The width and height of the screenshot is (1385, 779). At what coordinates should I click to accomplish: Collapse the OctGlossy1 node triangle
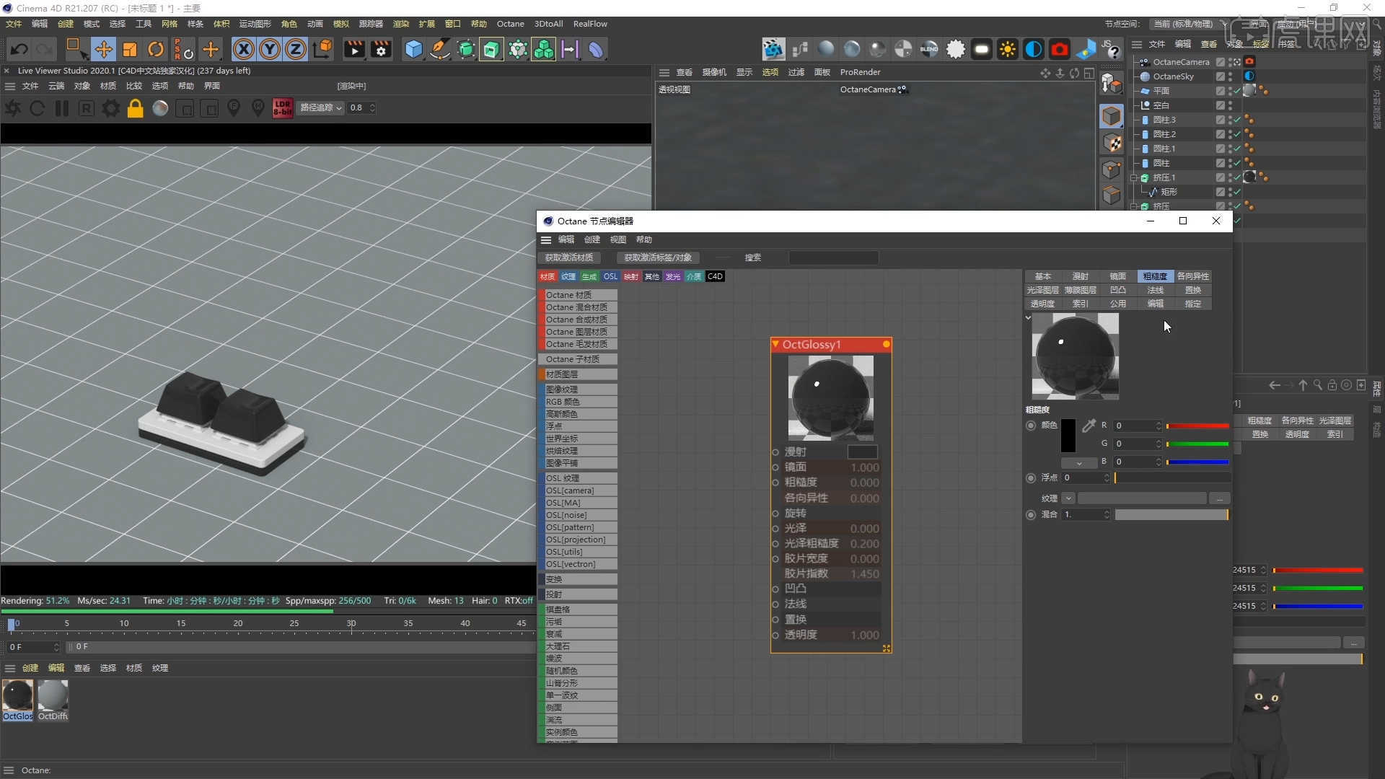pyautogui.click(x=775, y=344)
